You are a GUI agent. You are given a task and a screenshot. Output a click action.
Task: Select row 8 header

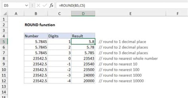tap(4, 58)
